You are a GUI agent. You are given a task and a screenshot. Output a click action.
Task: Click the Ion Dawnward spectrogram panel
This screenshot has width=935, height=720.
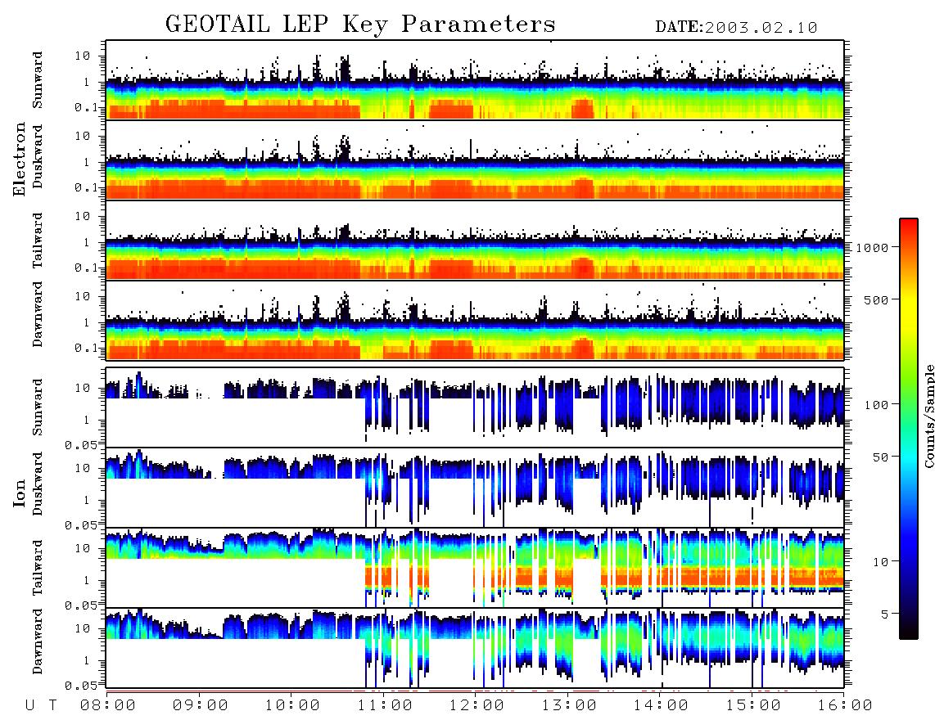click(x=475, y=648)
